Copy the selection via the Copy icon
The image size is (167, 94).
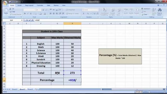coord(10,11)
